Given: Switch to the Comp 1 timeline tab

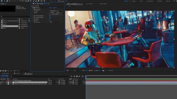Looking at the screenshot, I should (x=18, y=73).
